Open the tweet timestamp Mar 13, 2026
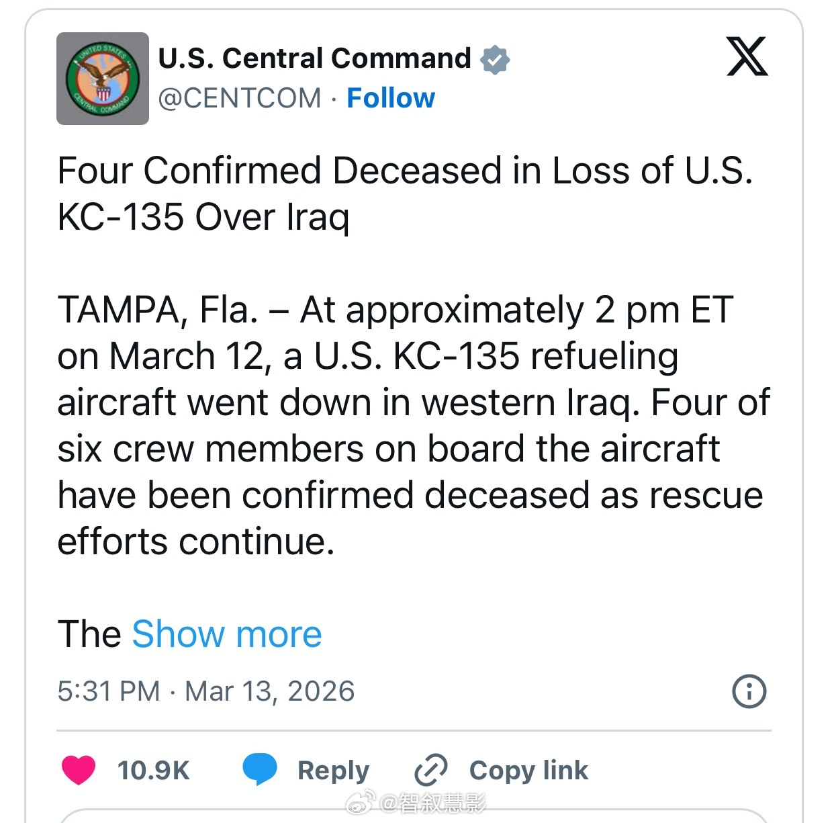The width and height of the screenshot is (834, 823). click(x=205, y=691)
